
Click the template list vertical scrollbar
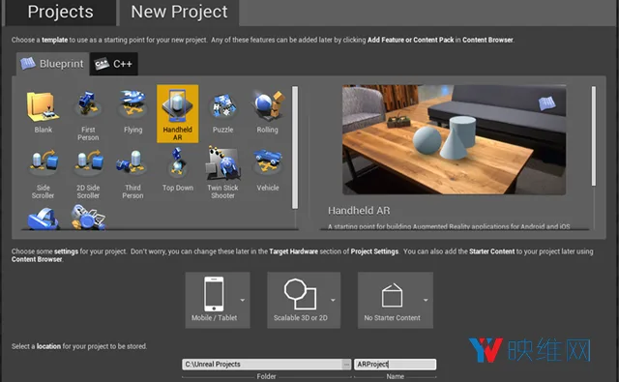295,147
